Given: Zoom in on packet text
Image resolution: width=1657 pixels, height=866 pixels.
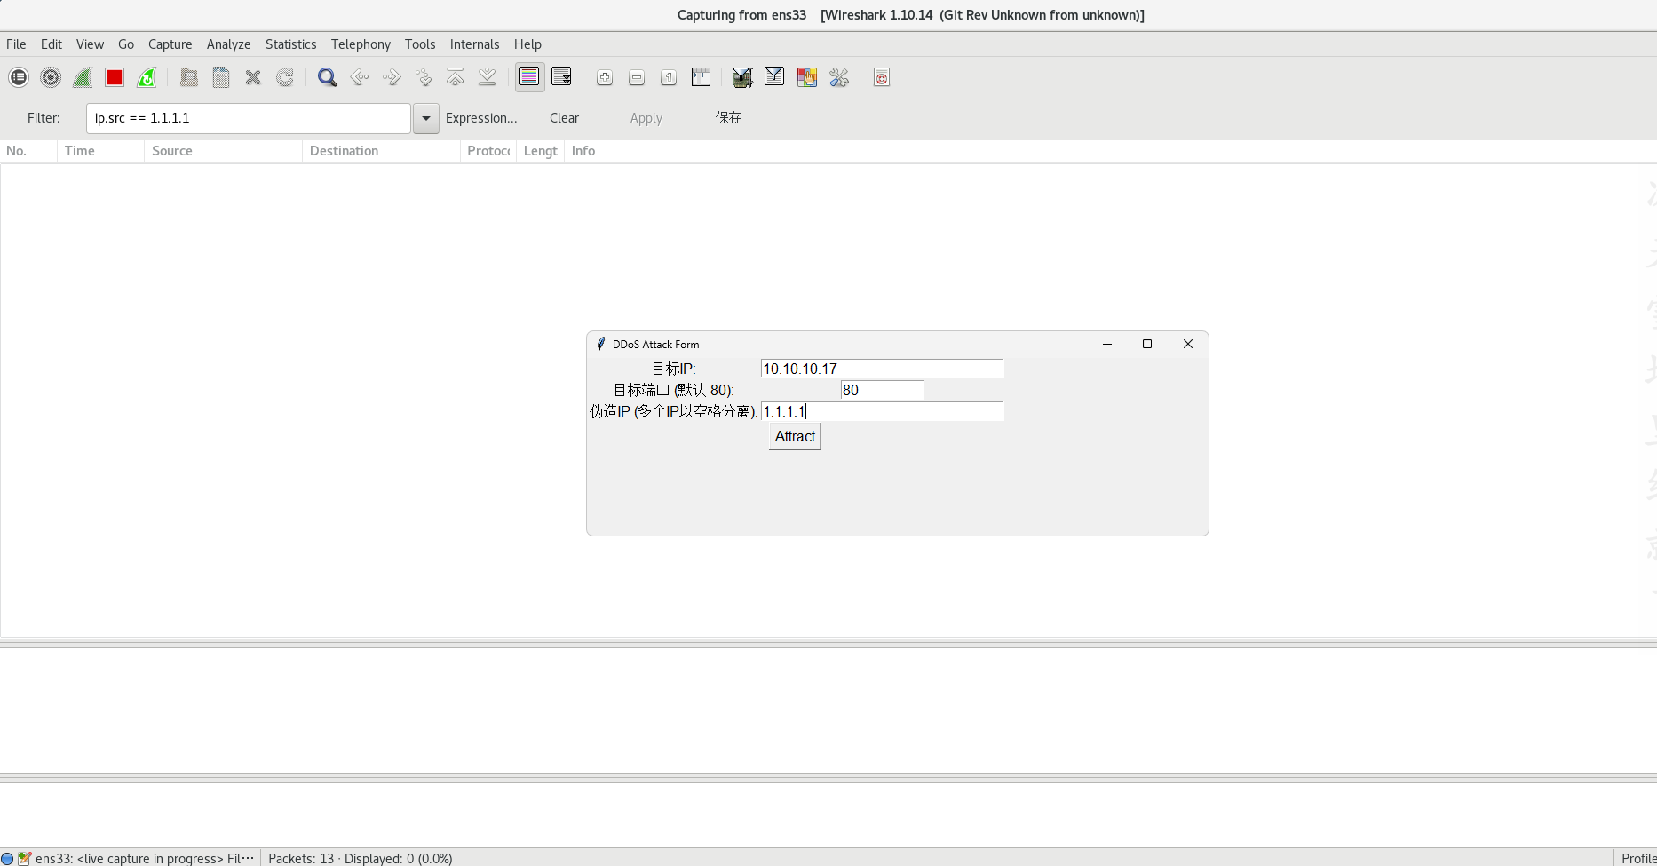Looking at the screenshot, I should [x=605, y=78].
